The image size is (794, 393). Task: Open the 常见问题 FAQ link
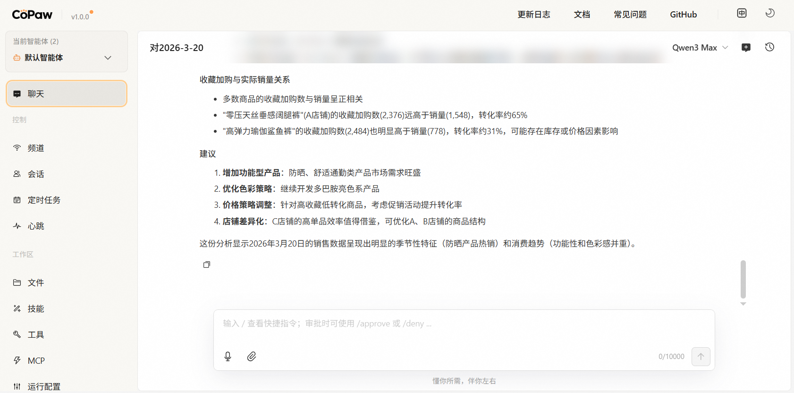(x=630, y=15)
